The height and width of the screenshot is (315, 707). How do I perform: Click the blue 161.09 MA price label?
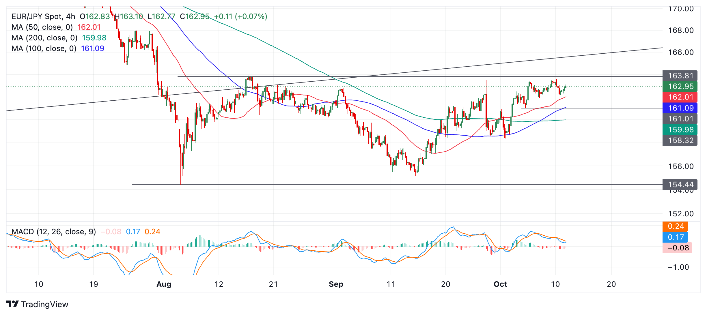point(680,108)
